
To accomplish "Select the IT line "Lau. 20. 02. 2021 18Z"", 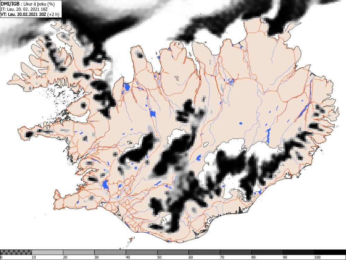I will coord(27,9).
